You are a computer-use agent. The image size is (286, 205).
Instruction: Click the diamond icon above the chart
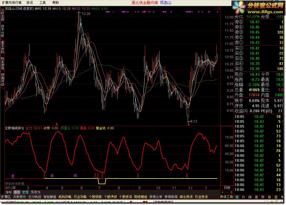215,8
